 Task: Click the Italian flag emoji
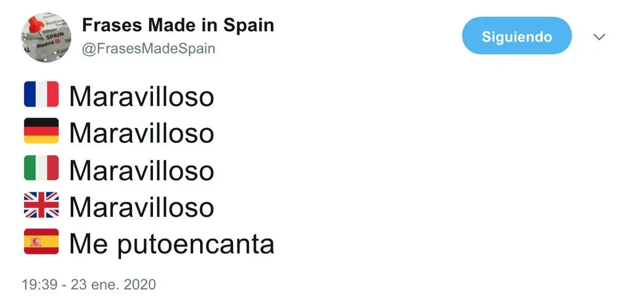tap(41, 168)
